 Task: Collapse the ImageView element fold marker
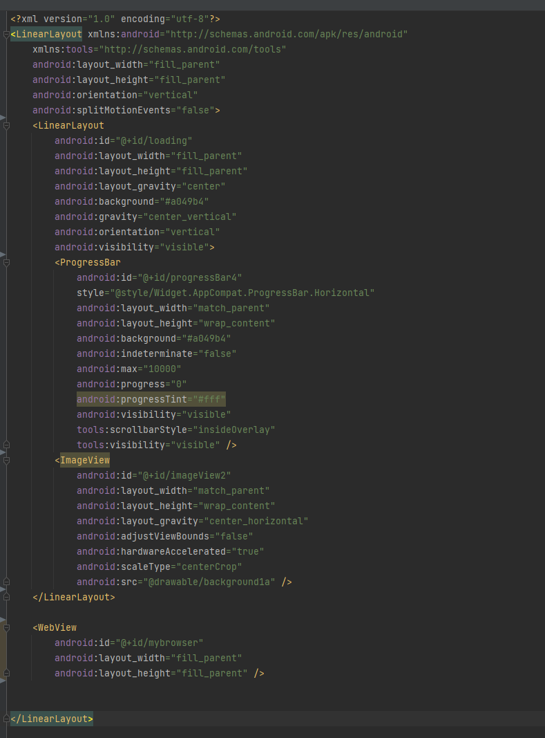[x=6, y=461]
